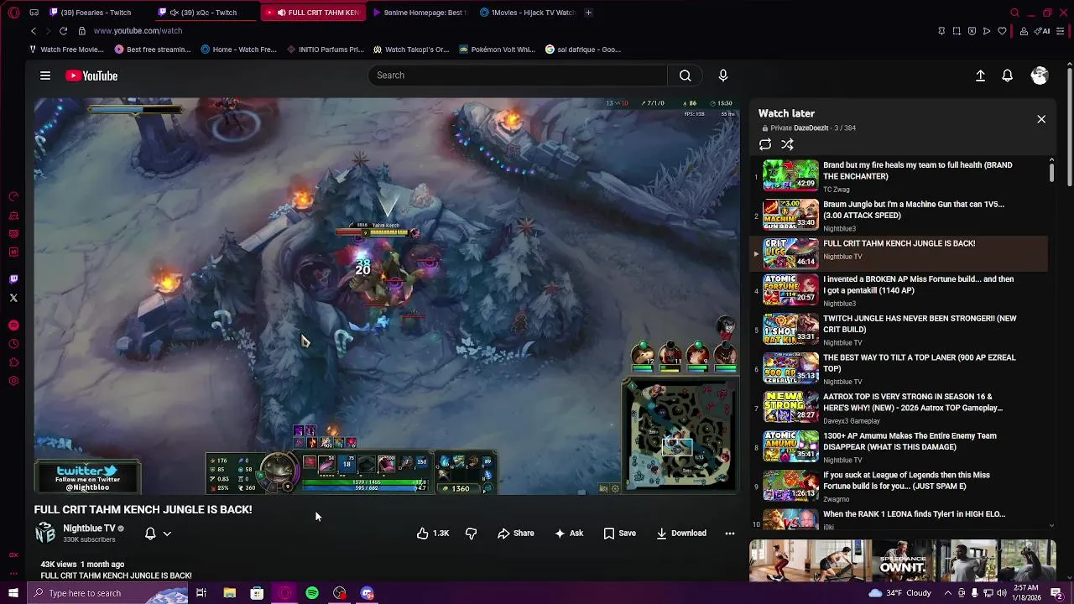Switch to the Foearies - Twitch tab

coord(97,13)
